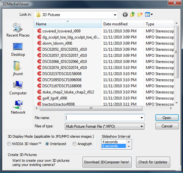
Task: Select the NVIDIA 3D Vision display mode
Action: click(24, 144)
